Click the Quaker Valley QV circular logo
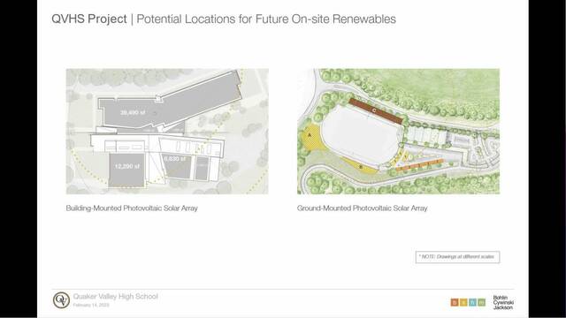 (x=61, y=300)
